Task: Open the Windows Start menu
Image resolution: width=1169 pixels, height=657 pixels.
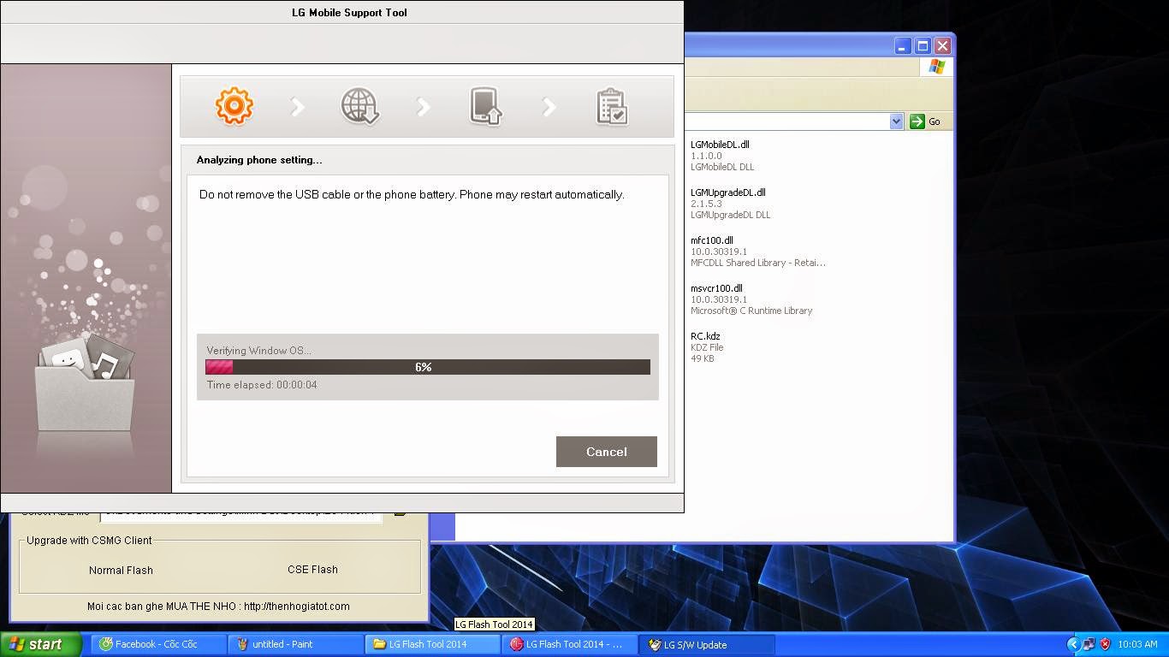Action: (41, 644)
